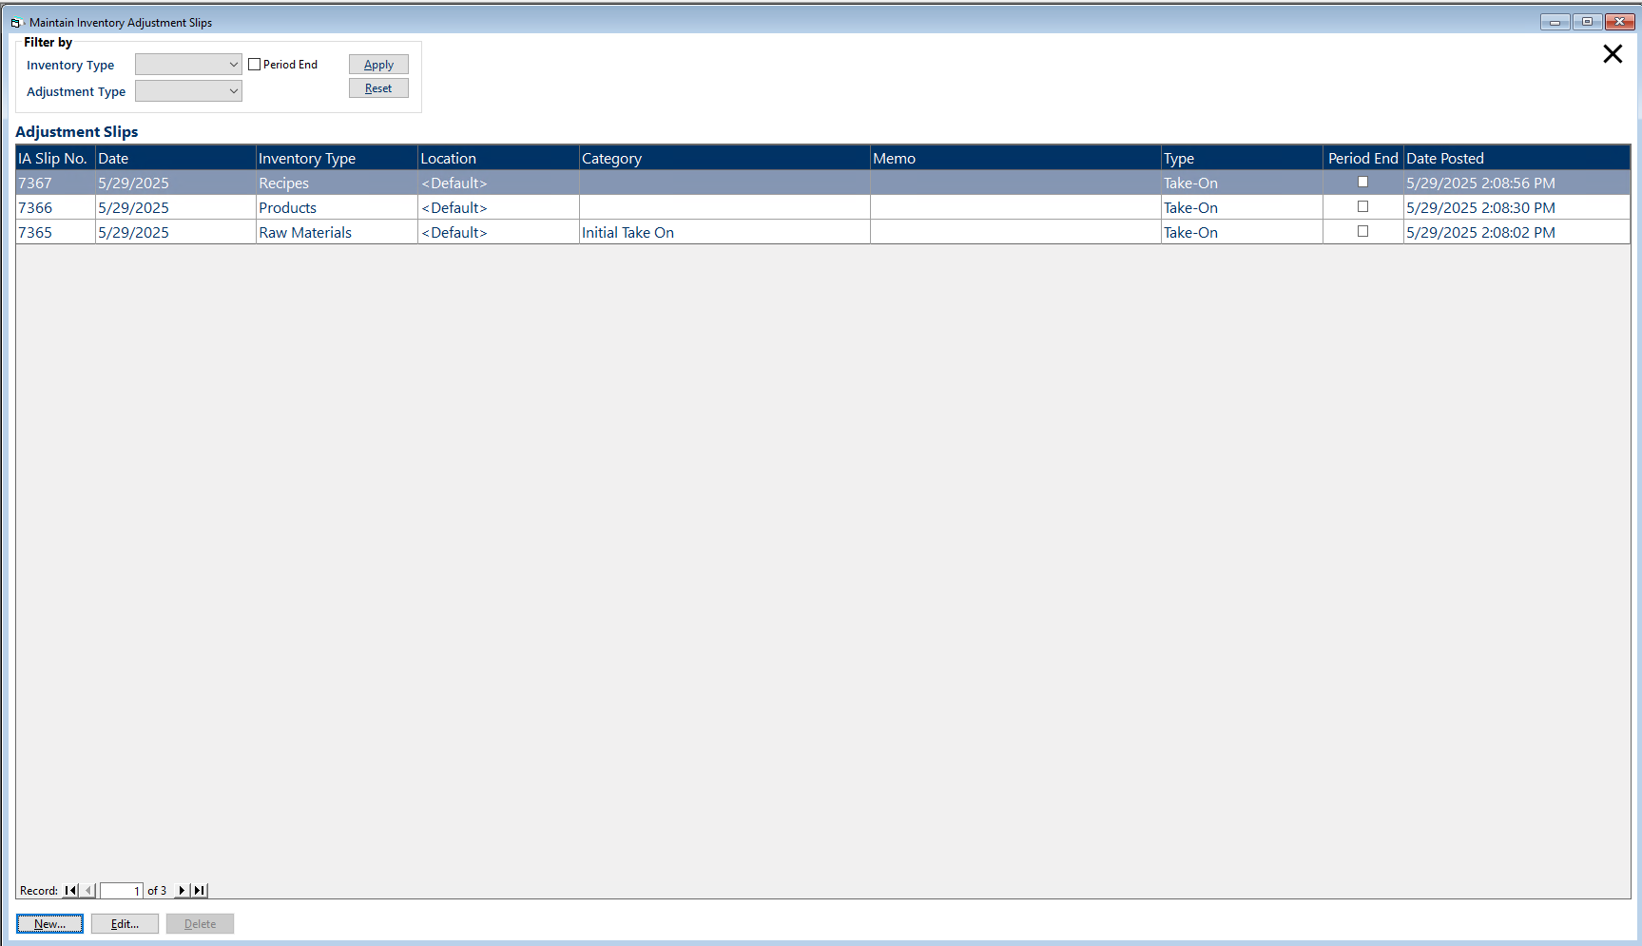Click date posted 2:08:02 PM cell

[1516, 232]
